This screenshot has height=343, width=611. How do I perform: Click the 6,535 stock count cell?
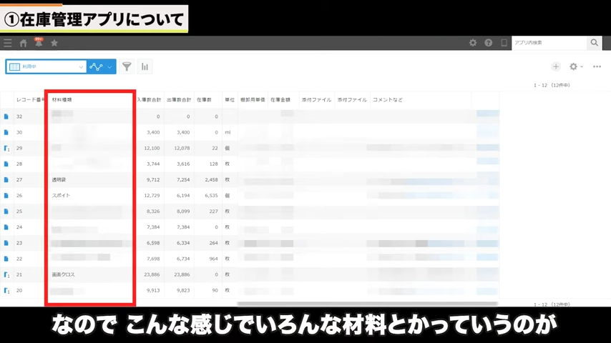tap(211, 196)
